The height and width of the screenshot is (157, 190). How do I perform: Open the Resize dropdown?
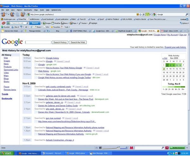(83, 23)
